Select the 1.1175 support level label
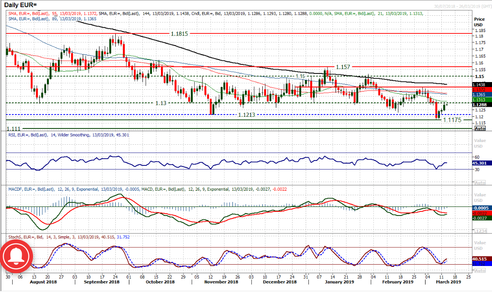Image resolution: width=492 pixels, height=298 pixels. point(452,120)
